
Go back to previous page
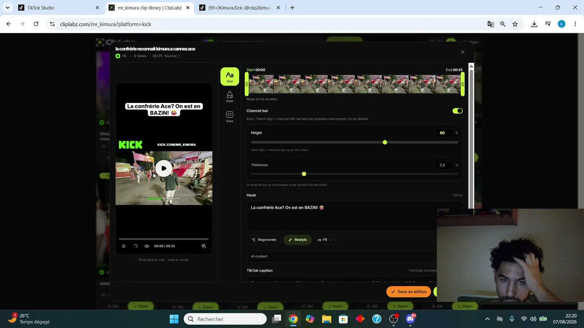pyautogui.click(x=9, y=24)
